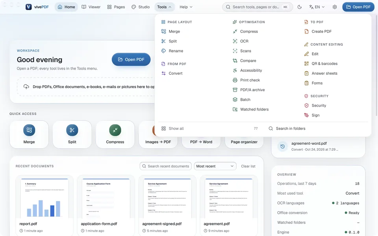This screenshot has height=236, width=378.
Task: Toggle dark mode with moon icon
Action: click(x=299, y=7)
